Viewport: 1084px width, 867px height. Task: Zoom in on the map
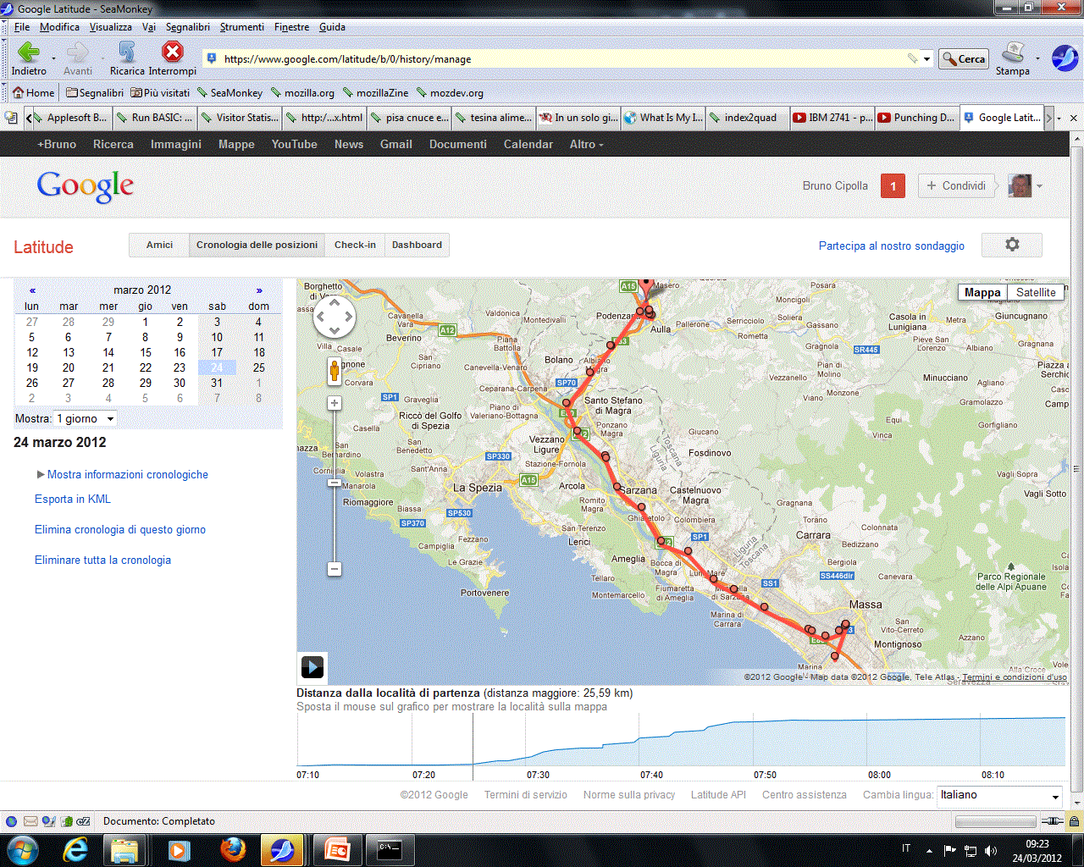(x=335, y=403)
